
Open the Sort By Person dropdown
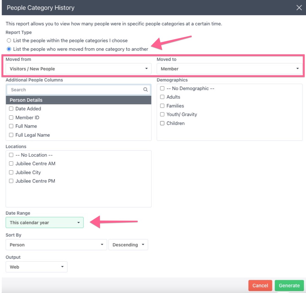(x=56, y=245)
